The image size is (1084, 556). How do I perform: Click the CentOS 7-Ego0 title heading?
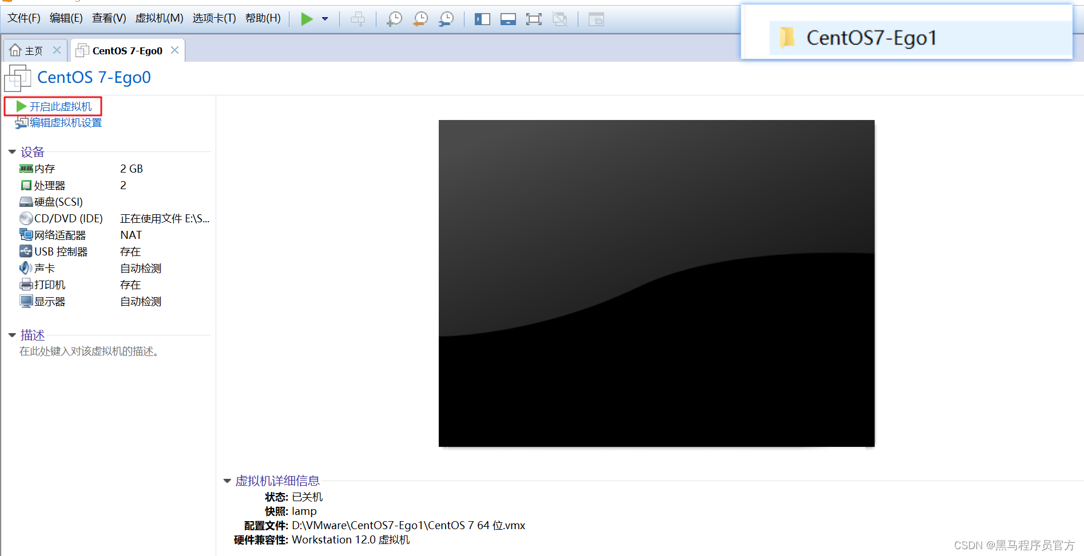pos(94,77)
